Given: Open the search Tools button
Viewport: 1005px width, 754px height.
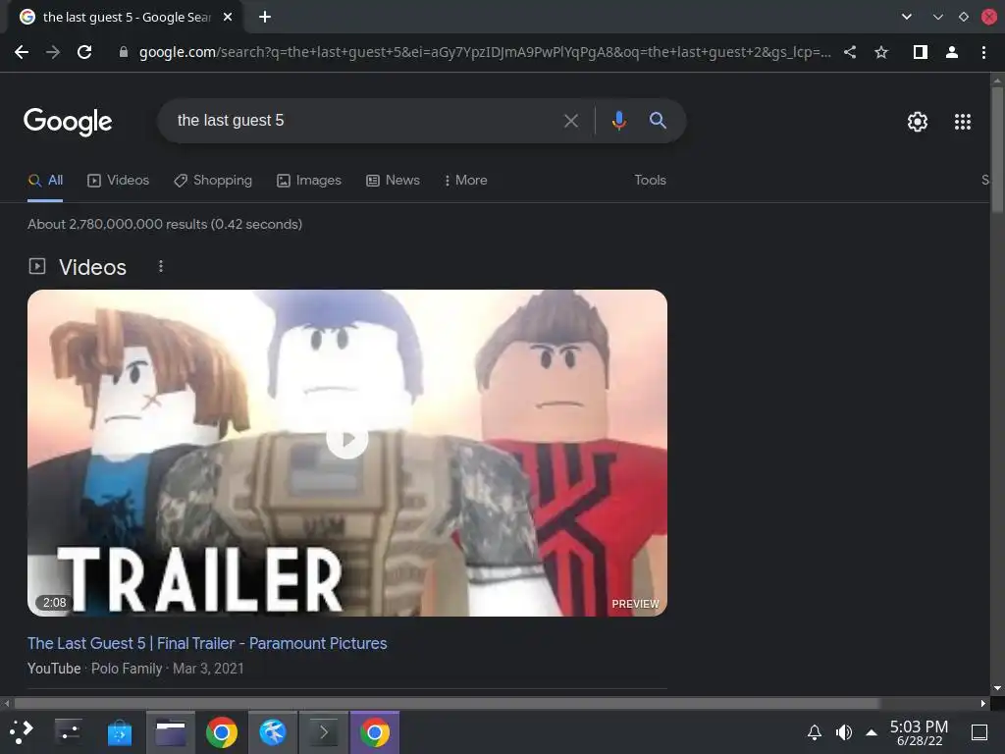Looking at the screenshot, I should tap(650, 181).
